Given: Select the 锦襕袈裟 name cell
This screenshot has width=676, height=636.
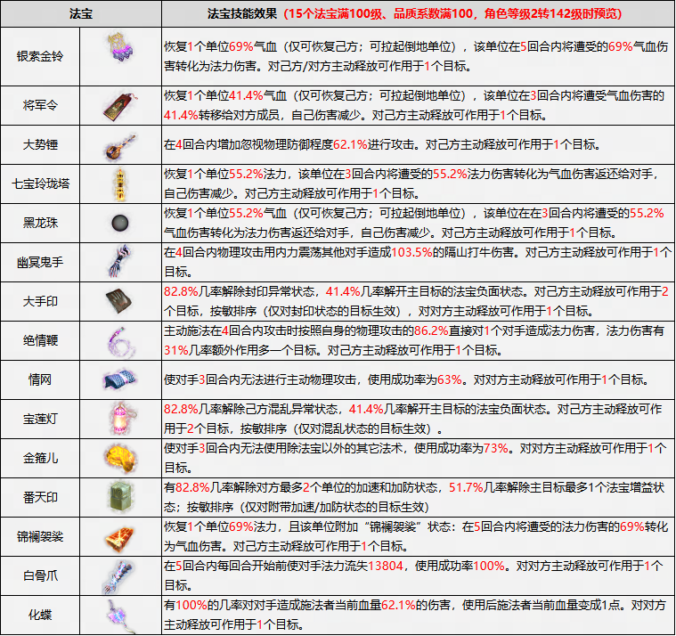Looking at the screenshot, I should [40, 537].
